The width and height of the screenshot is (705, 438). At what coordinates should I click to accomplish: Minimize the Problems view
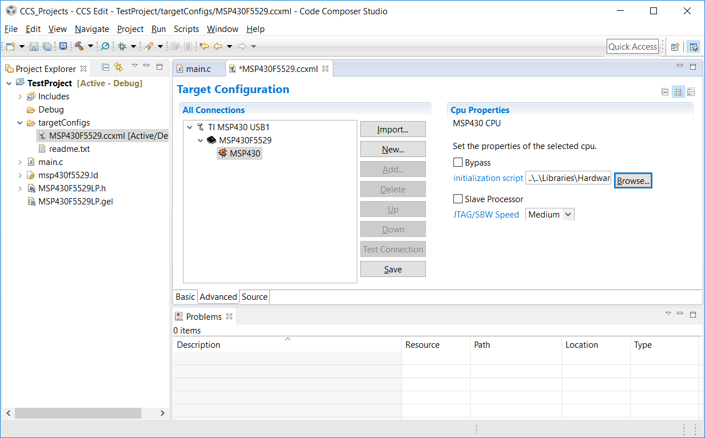point(680,314)
